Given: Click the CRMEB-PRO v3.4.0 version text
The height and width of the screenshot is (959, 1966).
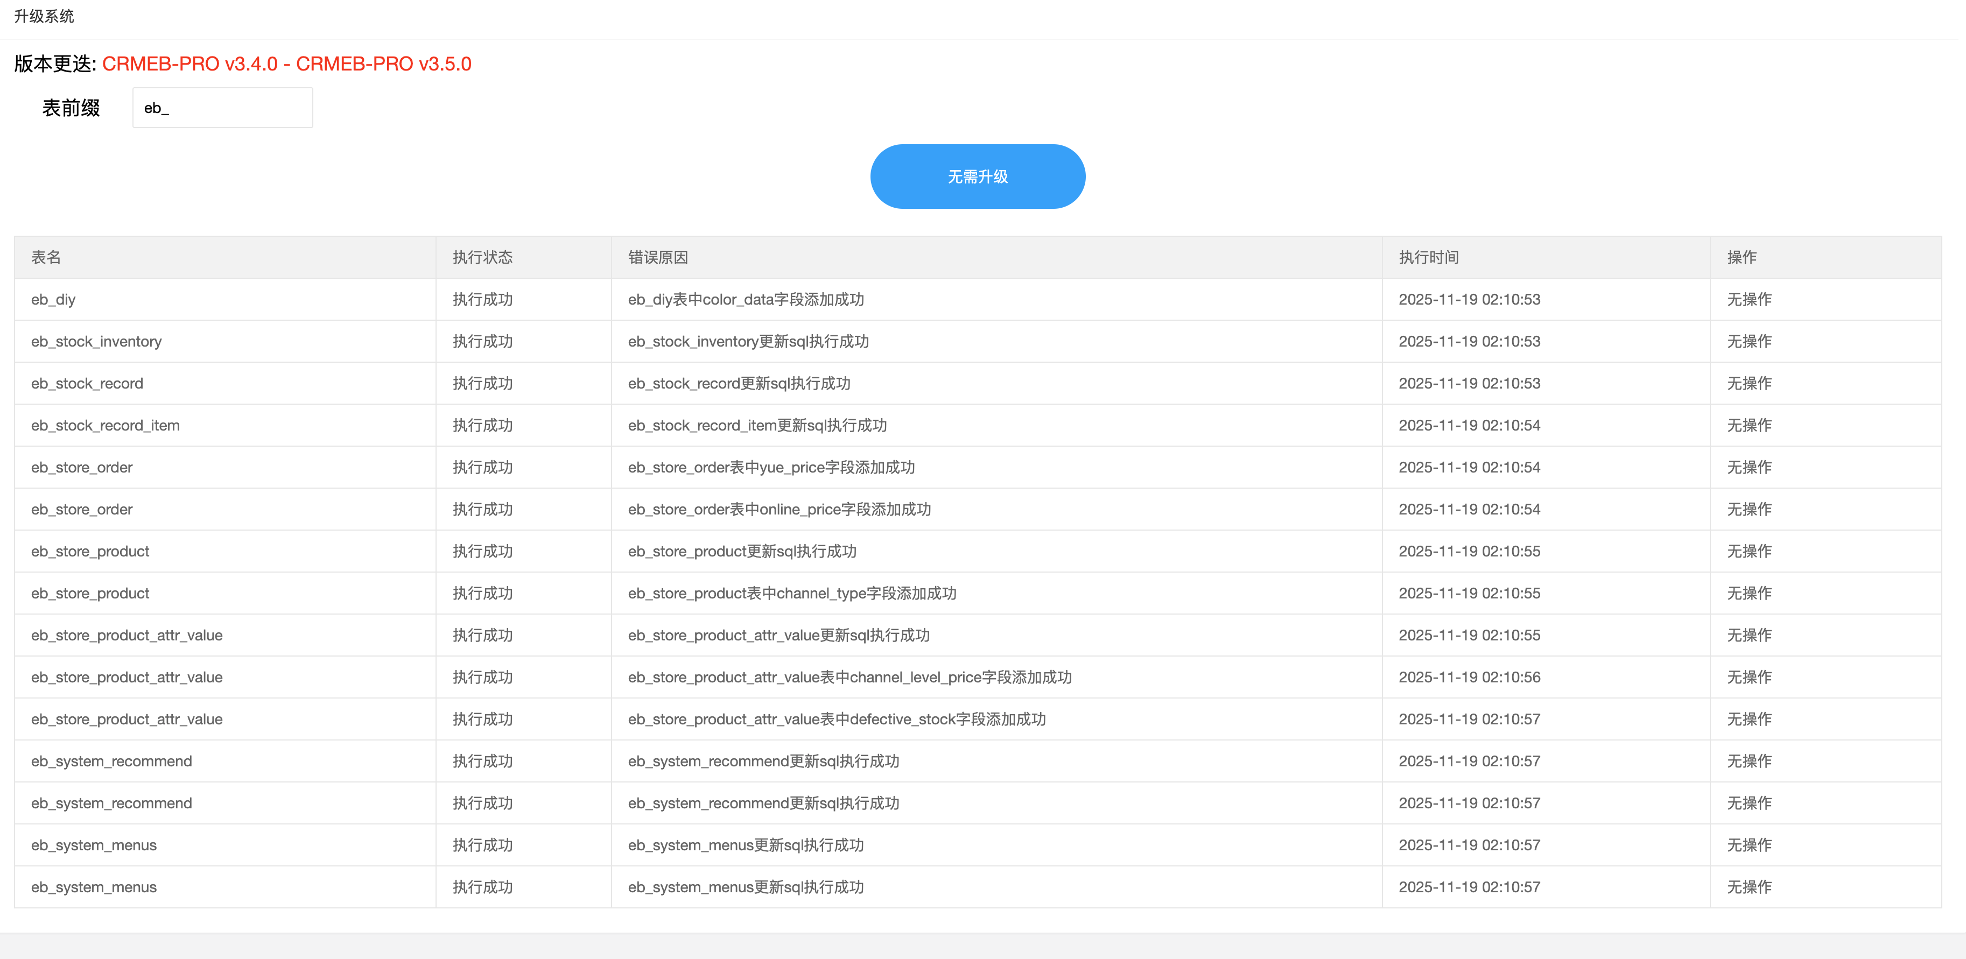Looking at the screenshot, I should 190,64.
